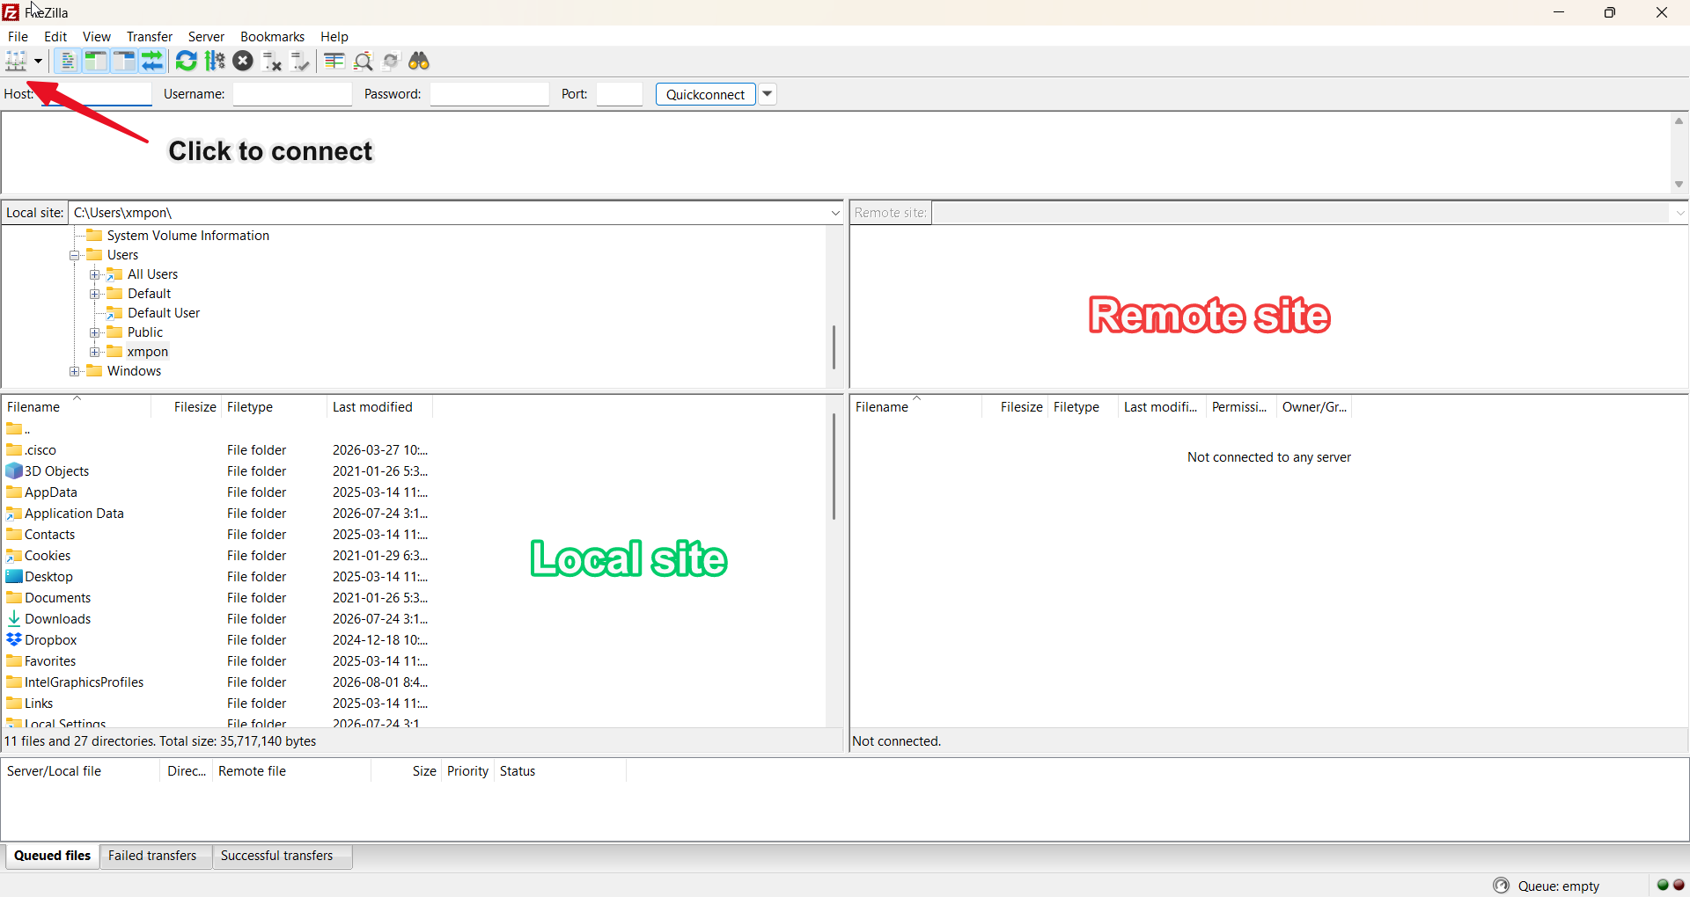Open Remote site path dropdown

click(1679, 213)
